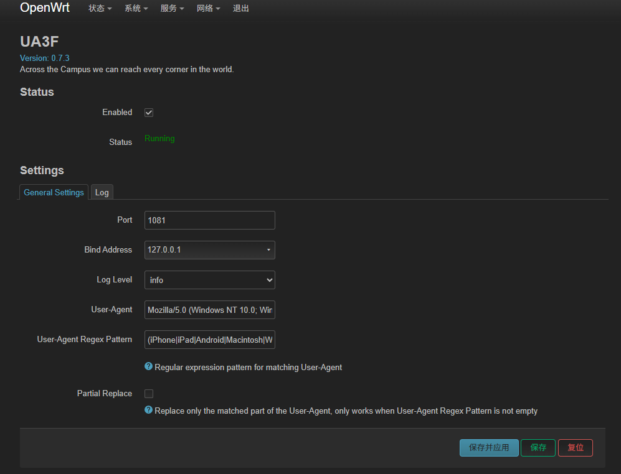
Task: Expand the 服务 dropdown menu
Action: (x=172, y=9)
